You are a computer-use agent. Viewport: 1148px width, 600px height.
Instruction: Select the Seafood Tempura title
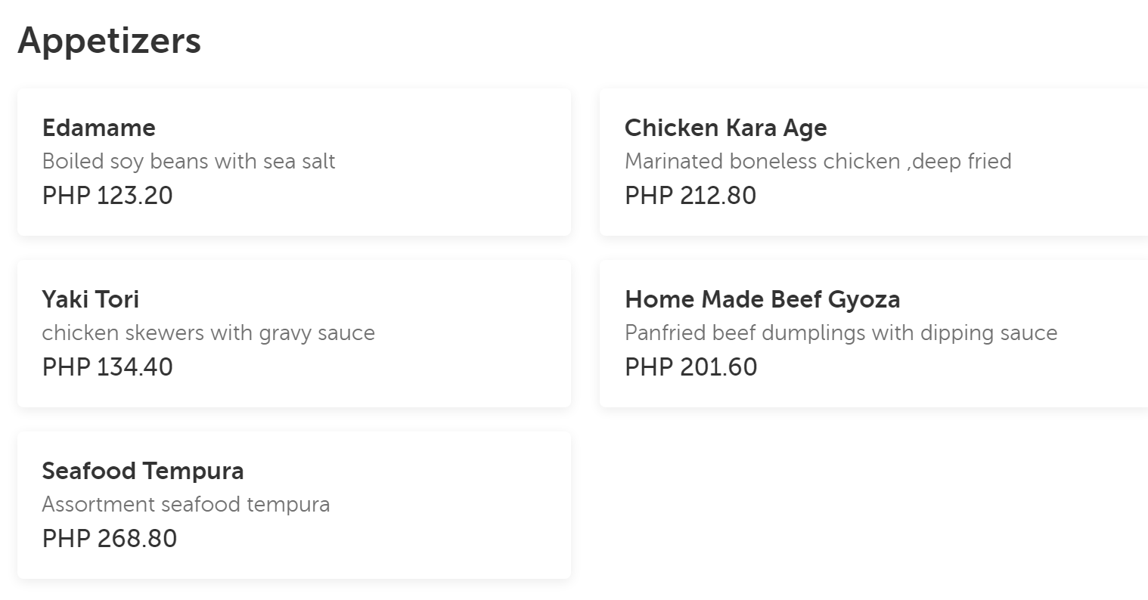[x=143, y=471]
